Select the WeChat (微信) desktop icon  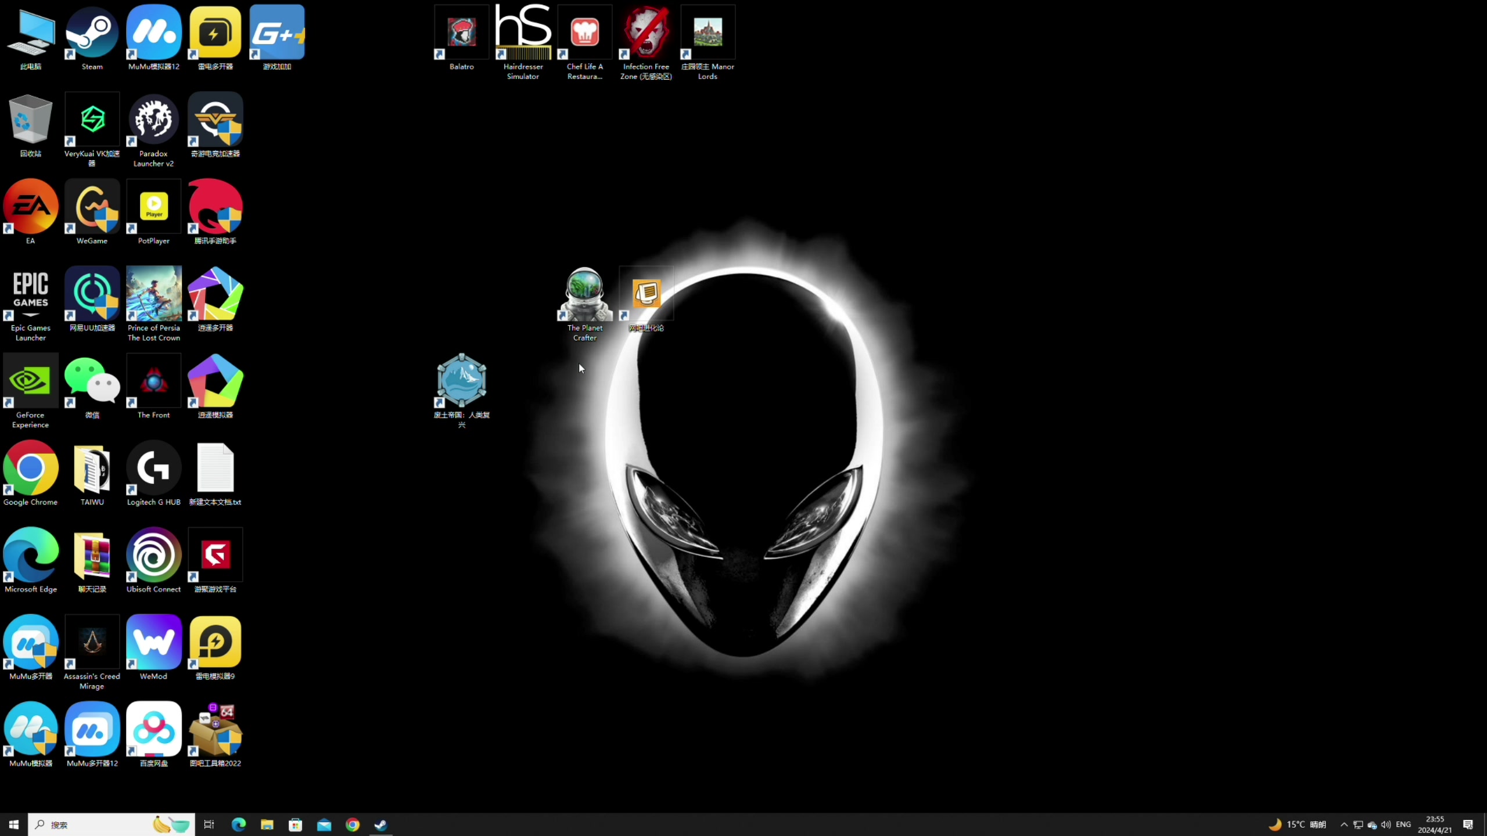tap(92, 386)
